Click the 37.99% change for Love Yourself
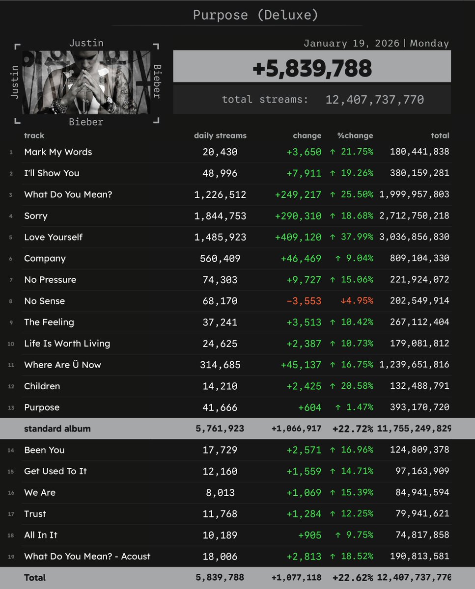 point(351,237)
